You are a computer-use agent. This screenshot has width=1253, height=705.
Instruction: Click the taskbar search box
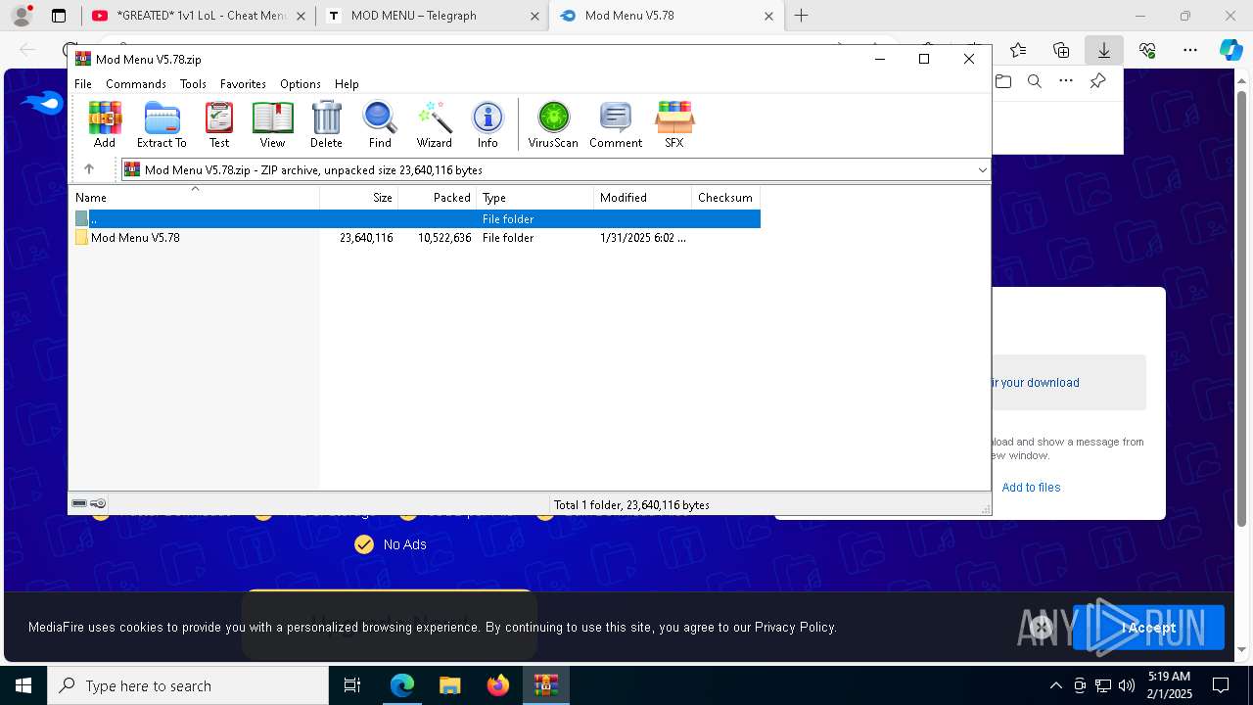tap(188, 685)
